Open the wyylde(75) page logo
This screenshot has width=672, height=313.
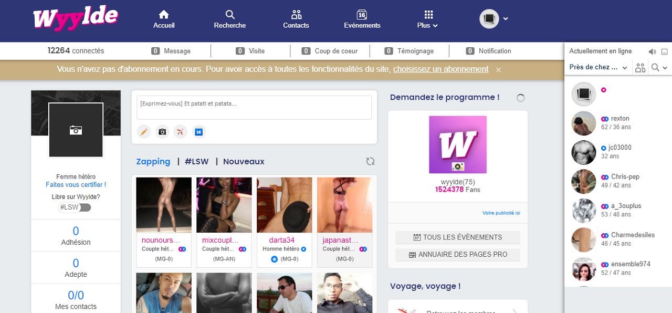[x=458, y=145]
